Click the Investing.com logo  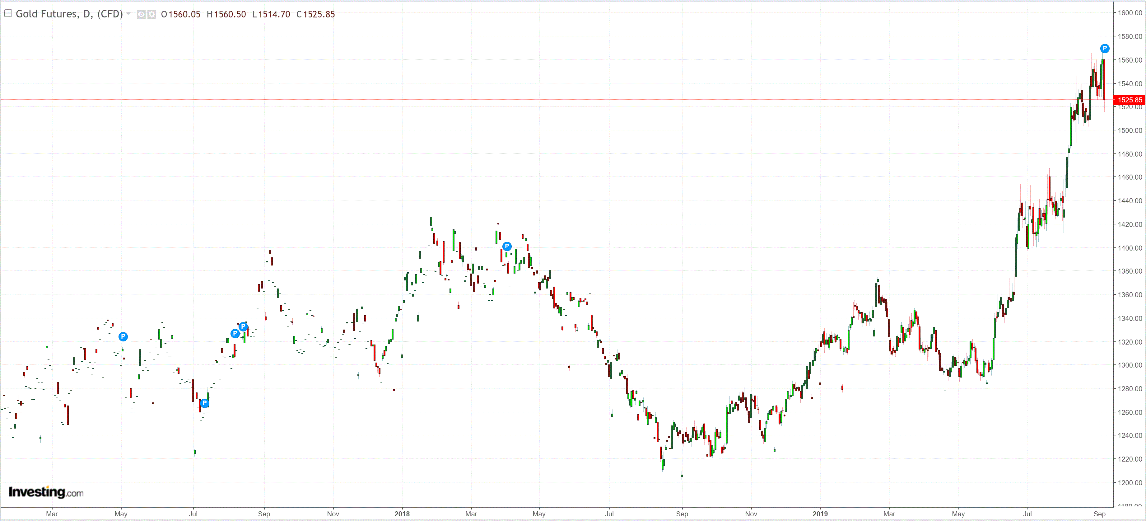[46, 492]
